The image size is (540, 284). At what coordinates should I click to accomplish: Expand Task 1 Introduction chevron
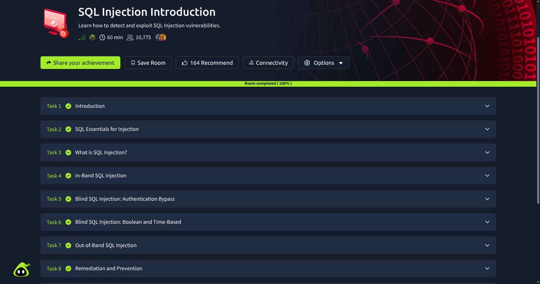(x=487, y=106)
